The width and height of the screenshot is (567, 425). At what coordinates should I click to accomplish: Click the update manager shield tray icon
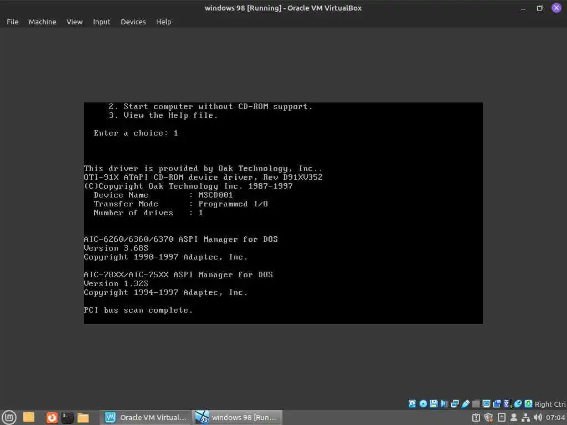(x=488, y=417)
